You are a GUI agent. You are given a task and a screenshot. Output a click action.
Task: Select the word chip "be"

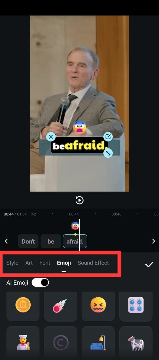[51, 241]
